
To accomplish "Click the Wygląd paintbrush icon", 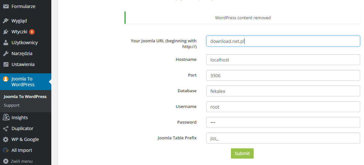I will pos(6,21).
